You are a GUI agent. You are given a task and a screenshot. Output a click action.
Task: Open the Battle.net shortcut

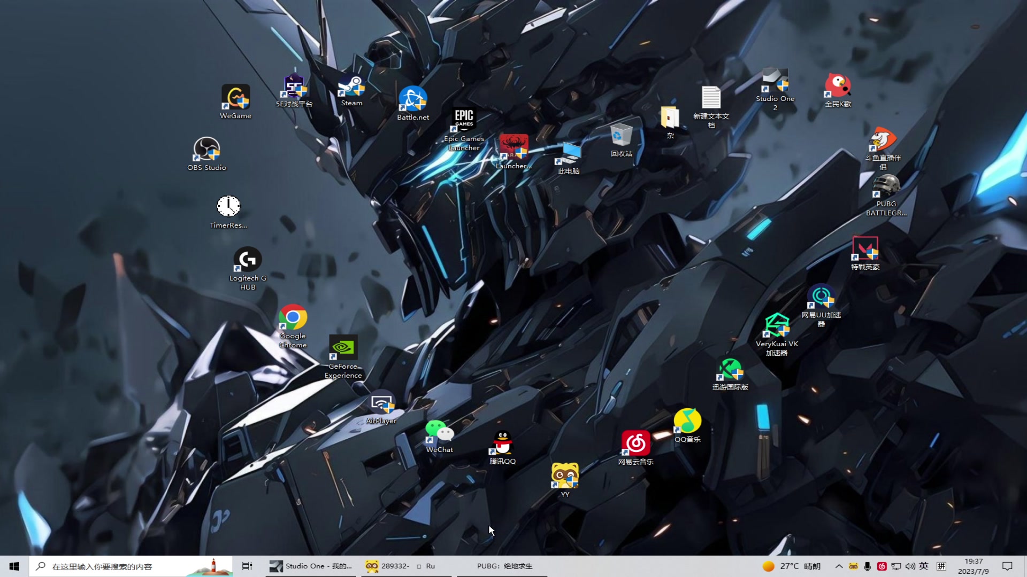412,104
